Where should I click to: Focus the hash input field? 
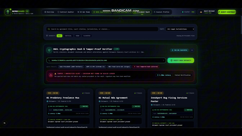click(x=106, y=60)
